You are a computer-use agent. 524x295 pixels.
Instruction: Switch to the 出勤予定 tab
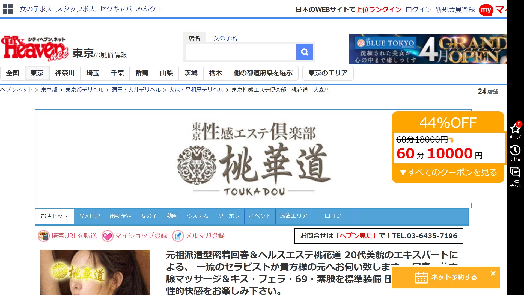[x=121, y=216]
